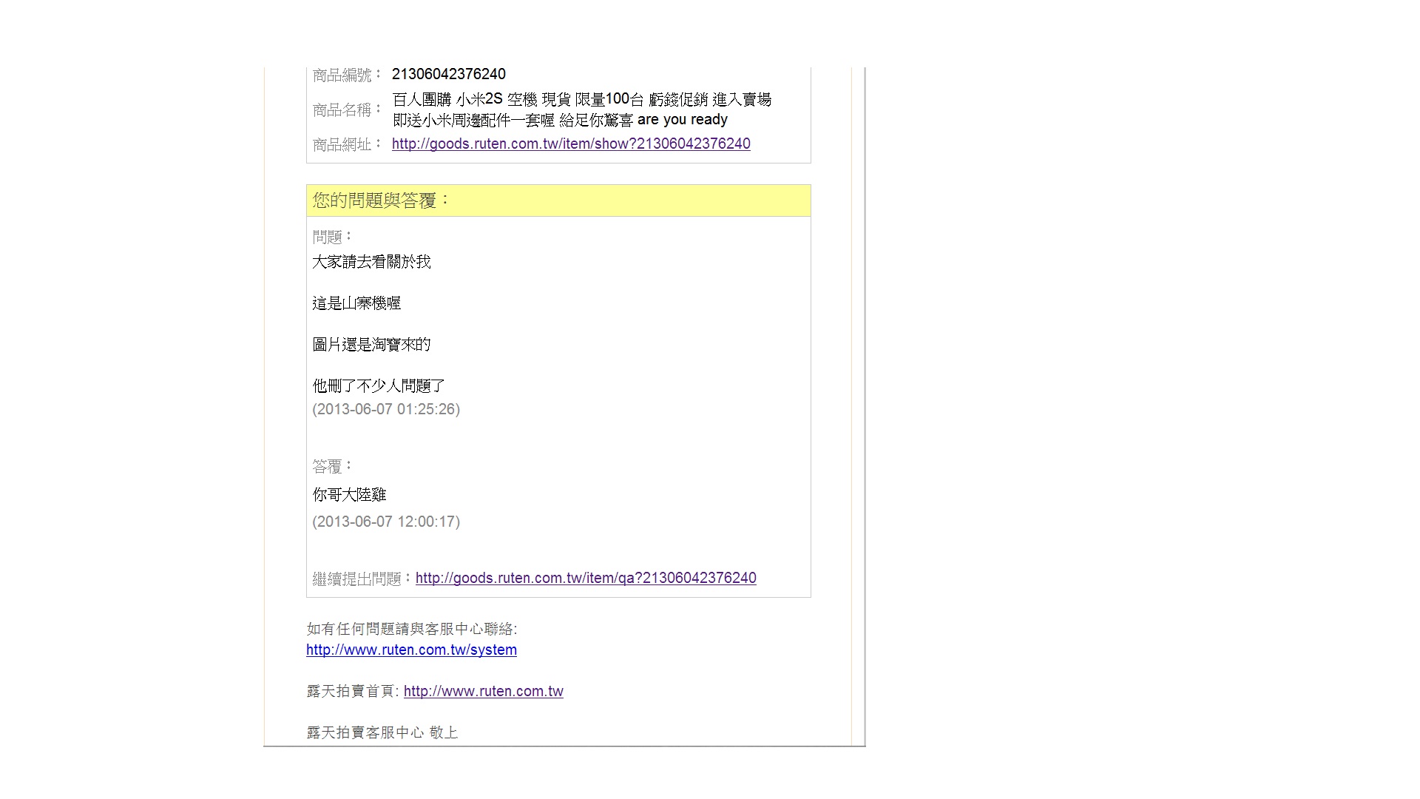This screenshot has height=799, width=1420.
Task: Click the 商品名稱 label
Action: 348,110
